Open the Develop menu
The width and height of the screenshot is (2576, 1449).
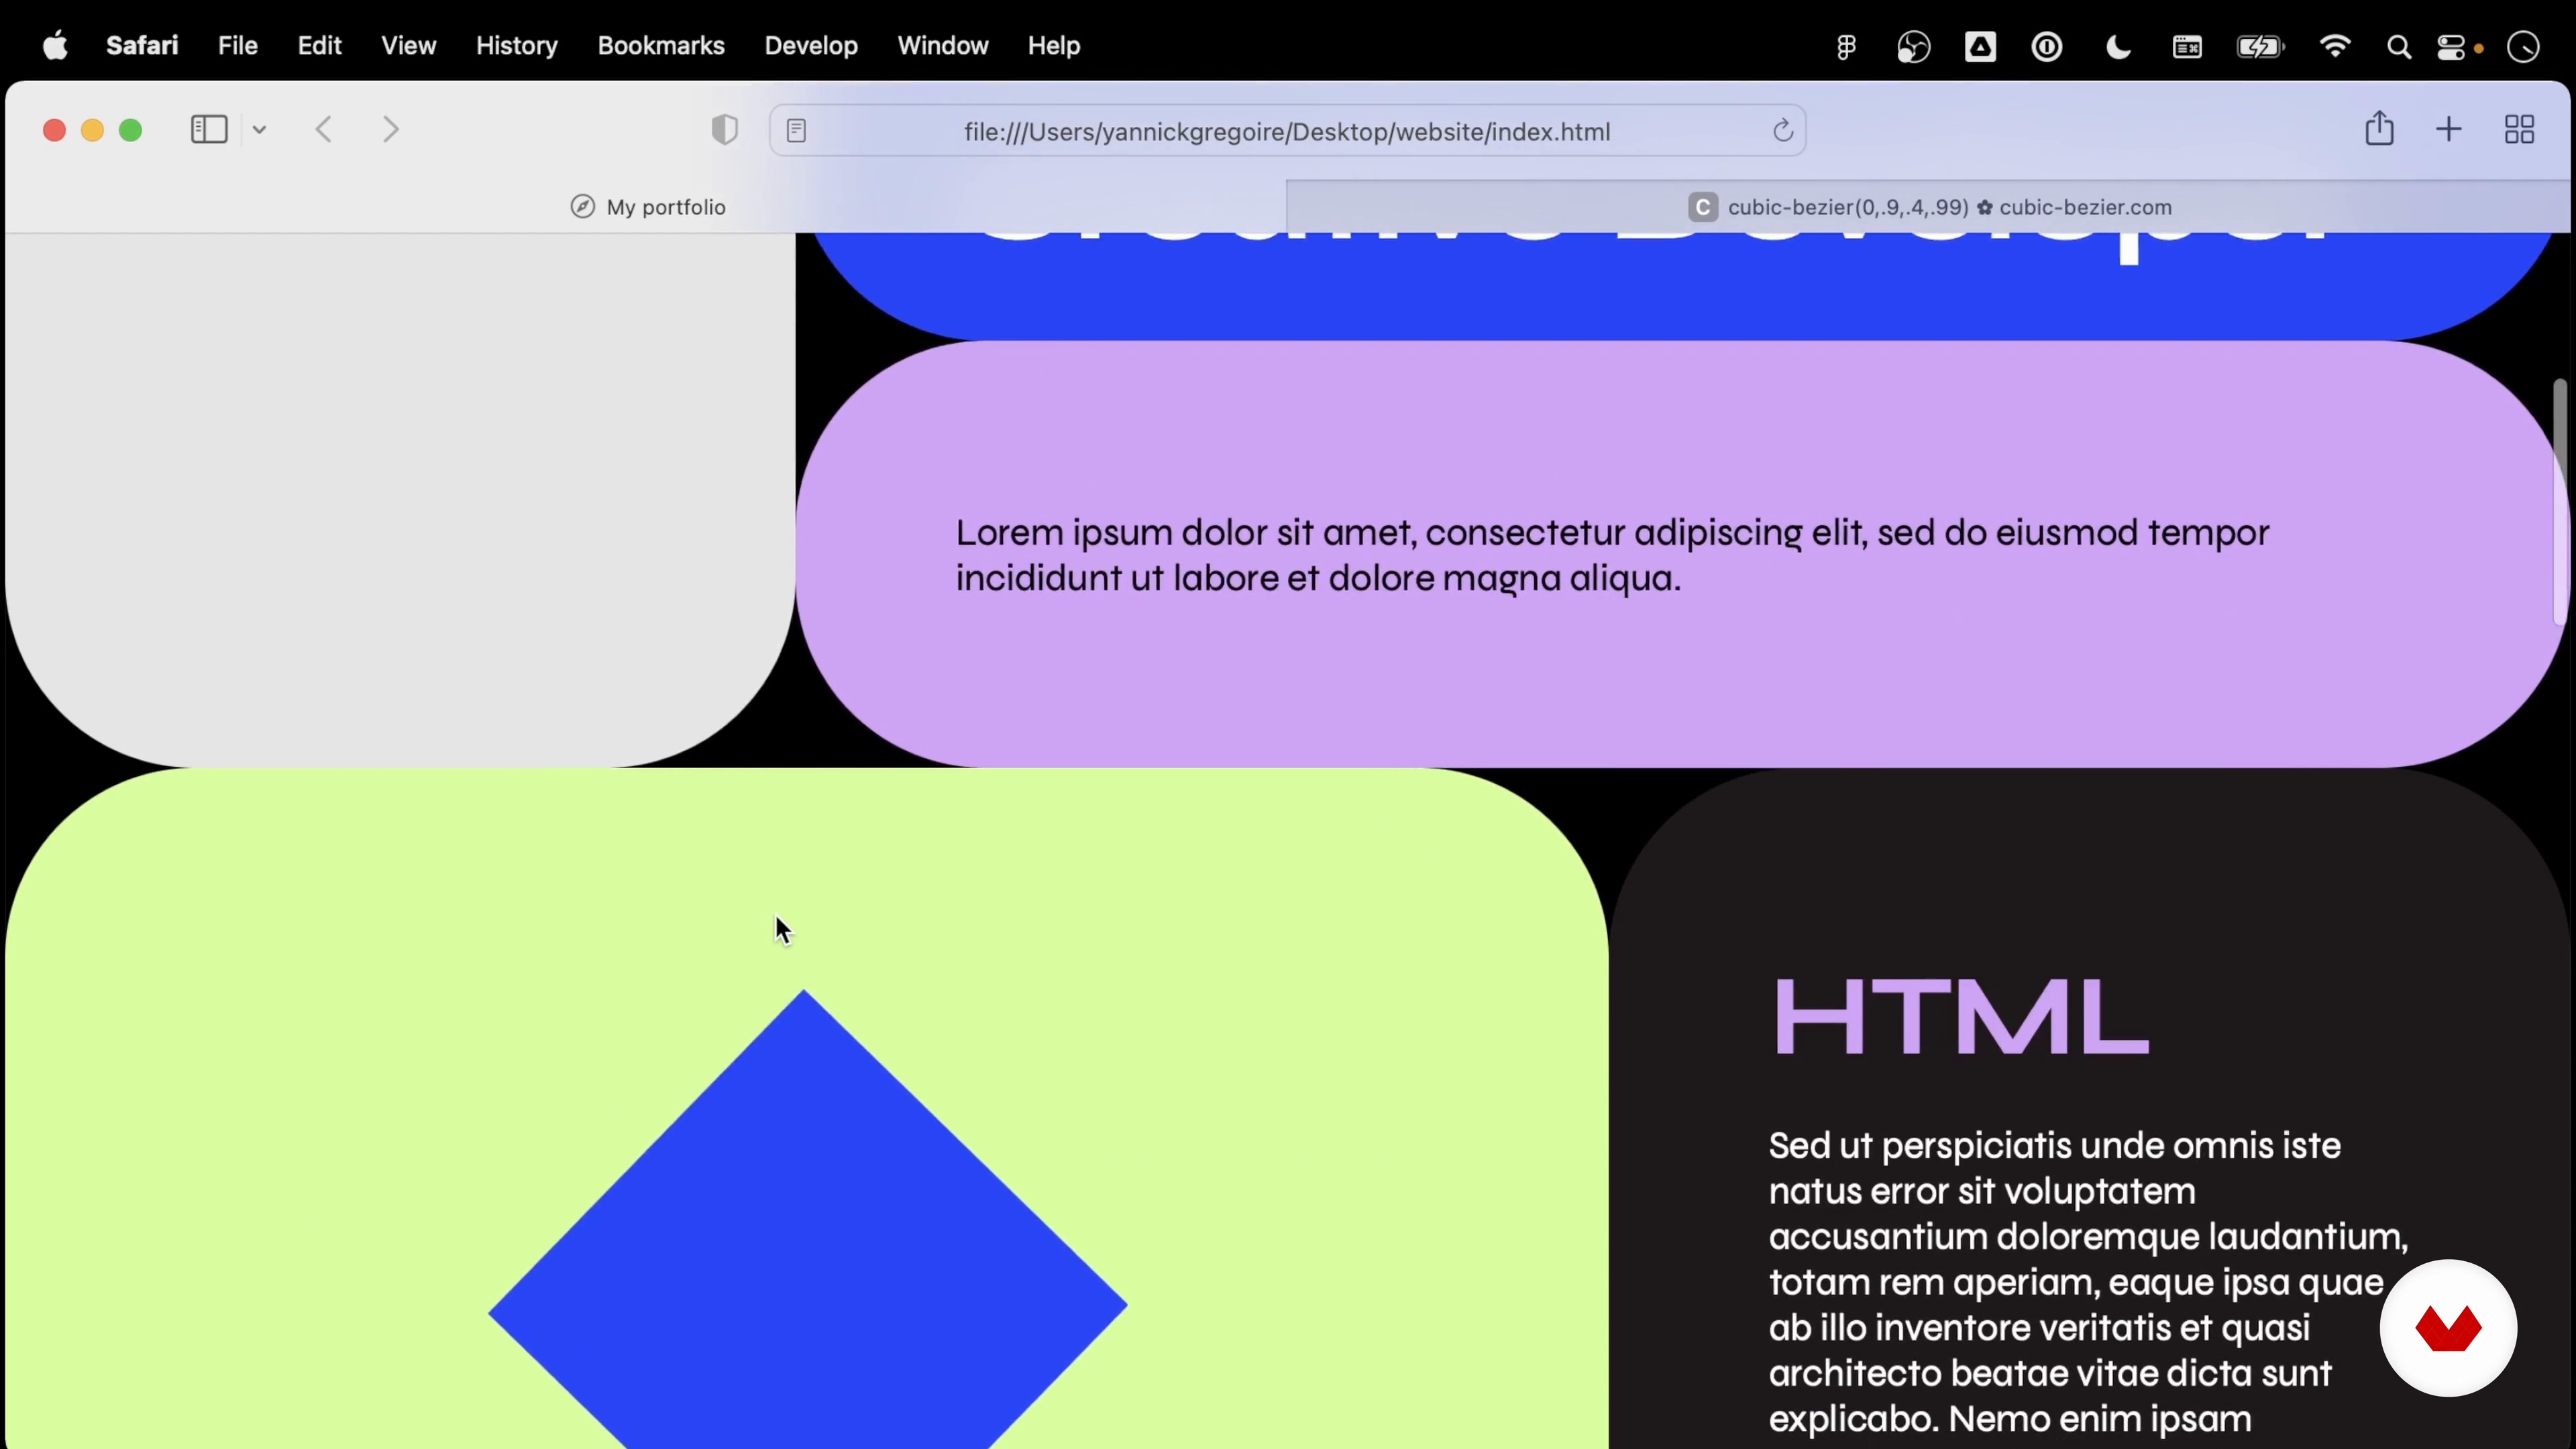tap(811, 46)
